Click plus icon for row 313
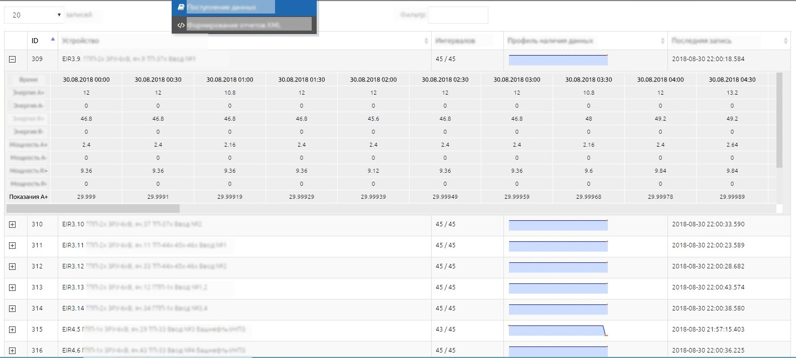Screen dimensions: 796x358 [13, 287]
